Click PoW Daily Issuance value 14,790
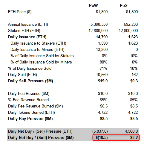The height and width of the screenshot is (144, 144). pos(102,37)
